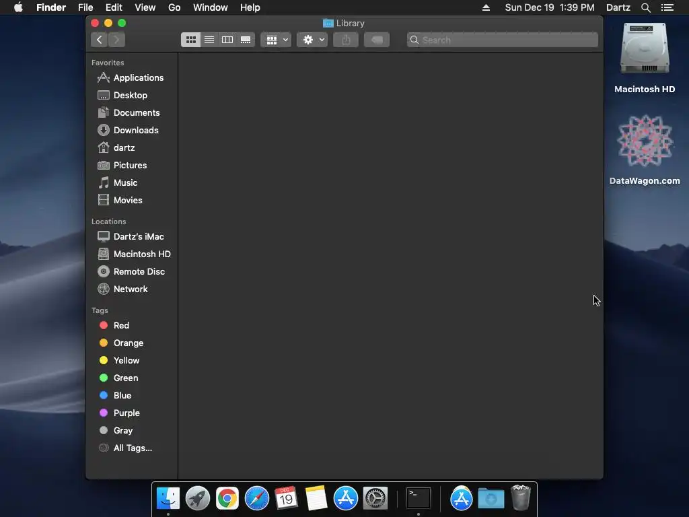Launch Safari from the Dock

[x=256, y=498]
